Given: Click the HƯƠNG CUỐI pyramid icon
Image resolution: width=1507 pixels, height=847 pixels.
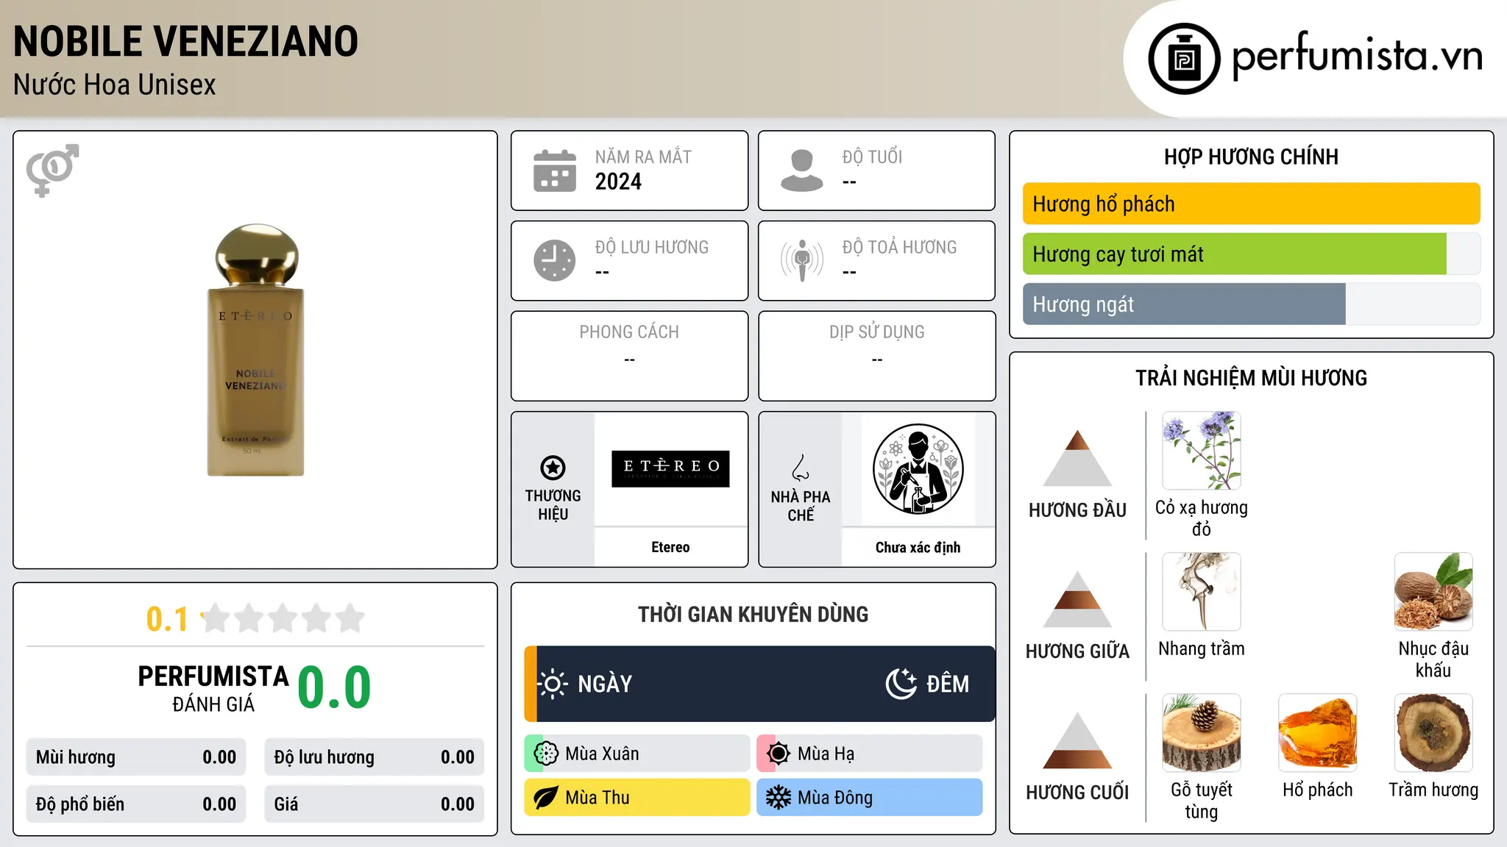Looking at the screenshot, I should coord(1077,740).
